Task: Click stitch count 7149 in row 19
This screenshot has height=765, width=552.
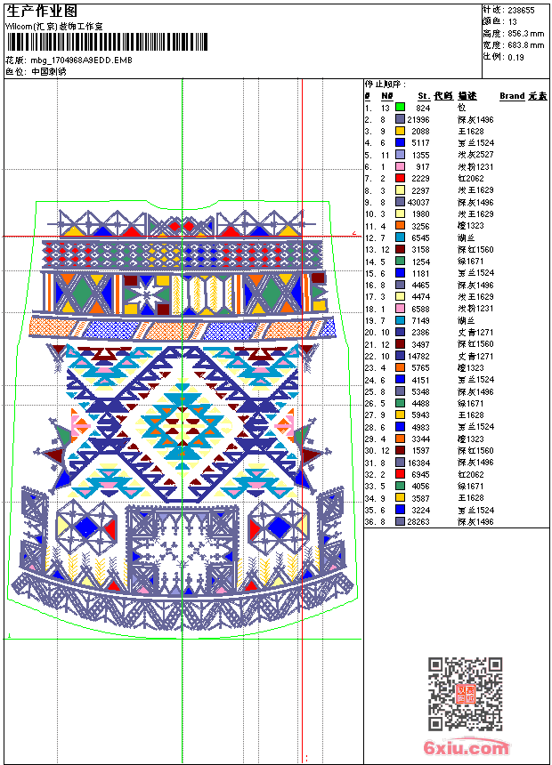Action: tap(420, 320)
